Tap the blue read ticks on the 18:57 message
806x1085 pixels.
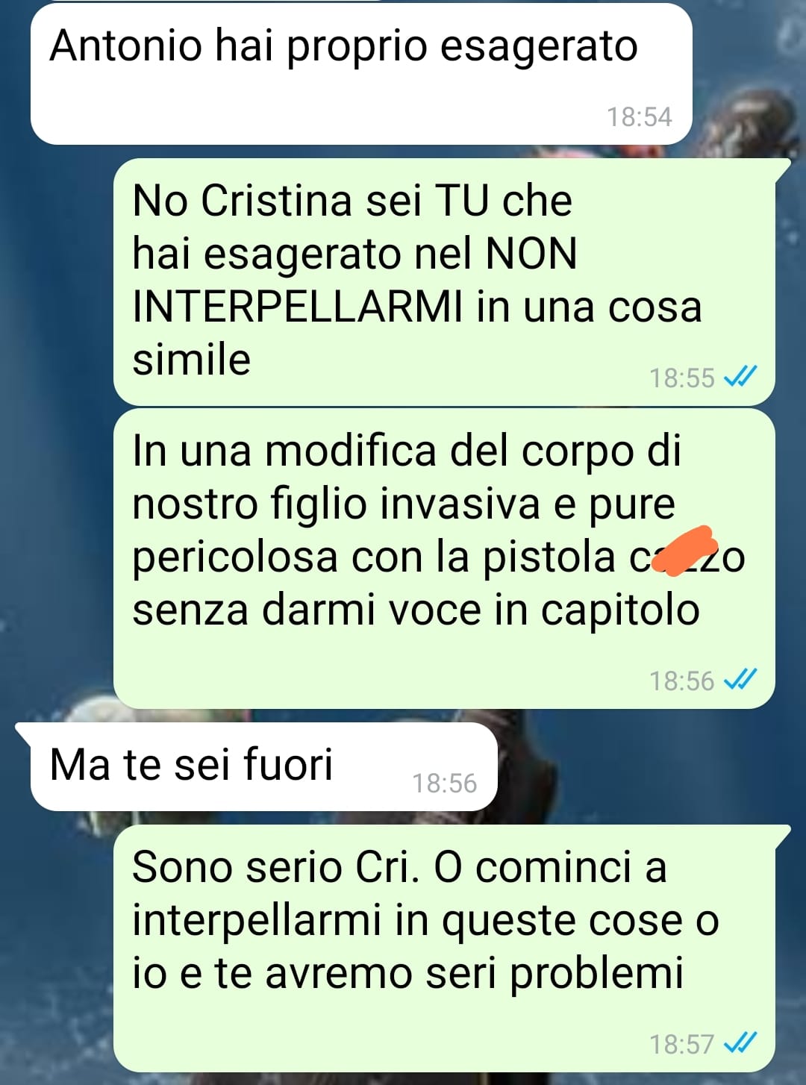740,1042
